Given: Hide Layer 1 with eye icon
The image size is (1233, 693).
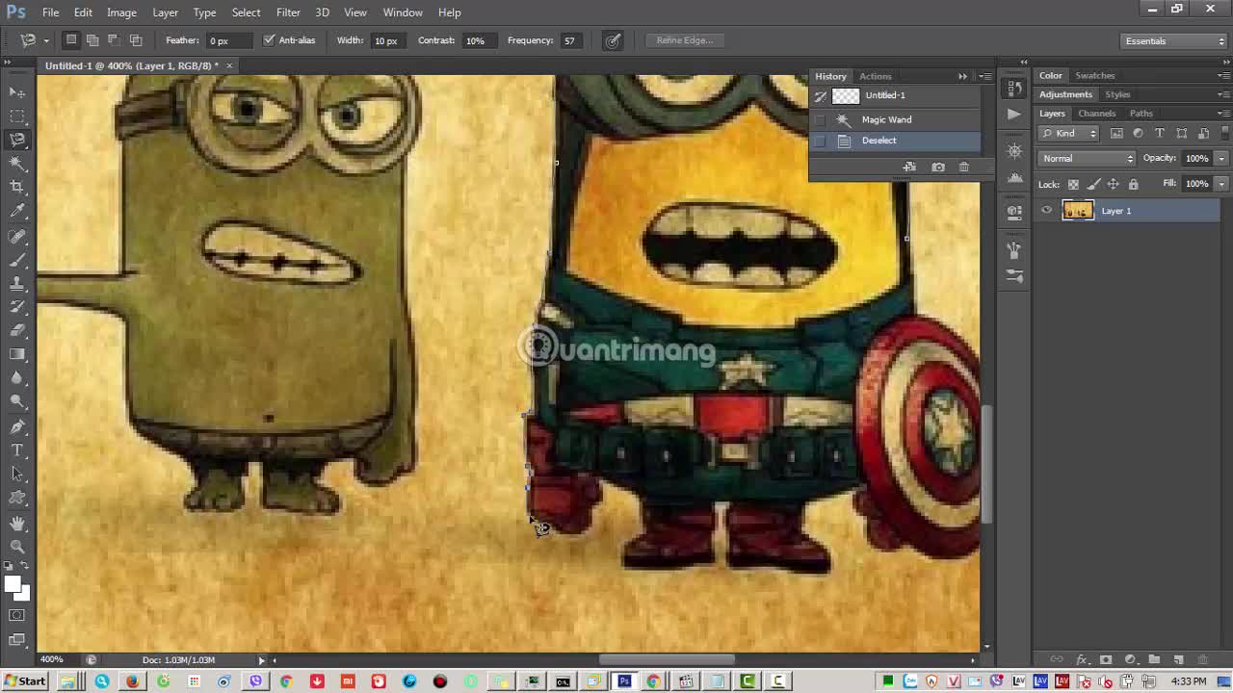Looking at the screenshot, I should (x=1047, y=211).
